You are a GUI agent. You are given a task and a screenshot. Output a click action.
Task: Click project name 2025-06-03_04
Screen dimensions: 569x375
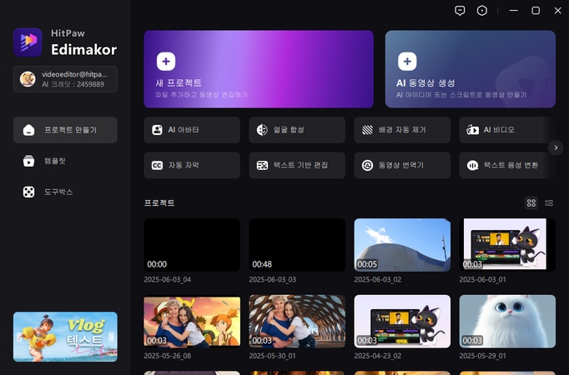[x=168, y=279]
